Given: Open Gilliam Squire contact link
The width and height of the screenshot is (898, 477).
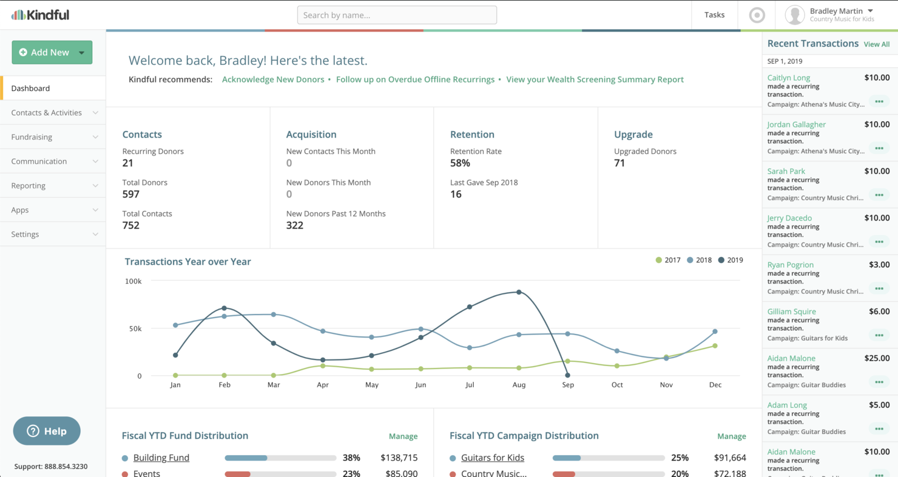Looking at the screenshot, I should pos(791,312).
